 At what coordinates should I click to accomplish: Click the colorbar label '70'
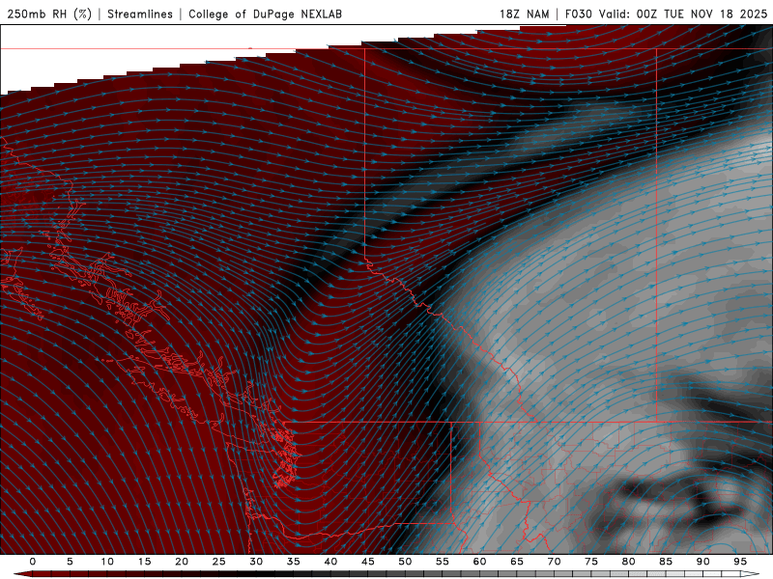point(554,562)
